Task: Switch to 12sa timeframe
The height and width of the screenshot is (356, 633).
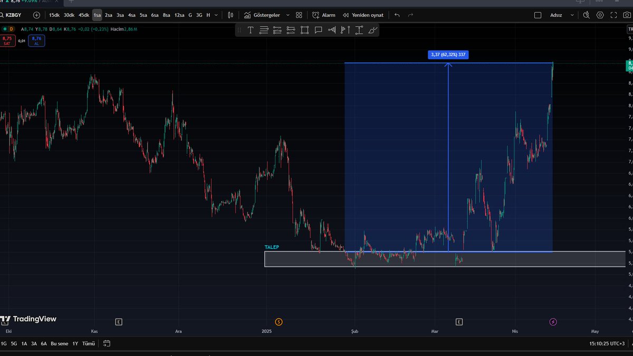Action: coord(179,15)
